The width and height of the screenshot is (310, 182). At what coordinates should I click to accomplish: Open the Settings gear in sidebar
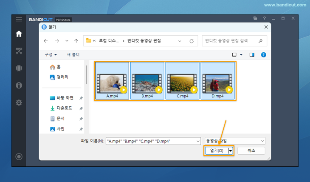pos(19,102)
